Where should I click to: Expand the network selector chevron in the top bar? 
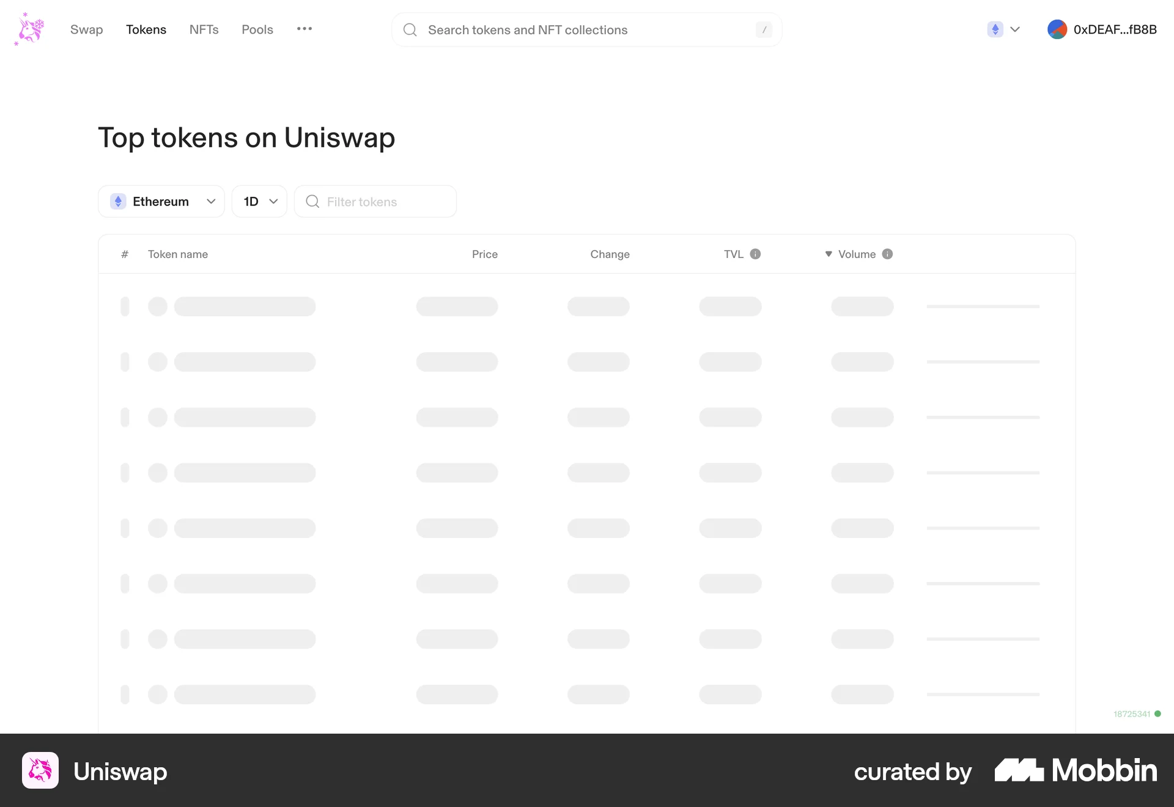pyautogui.click(x=1016, y=29)
